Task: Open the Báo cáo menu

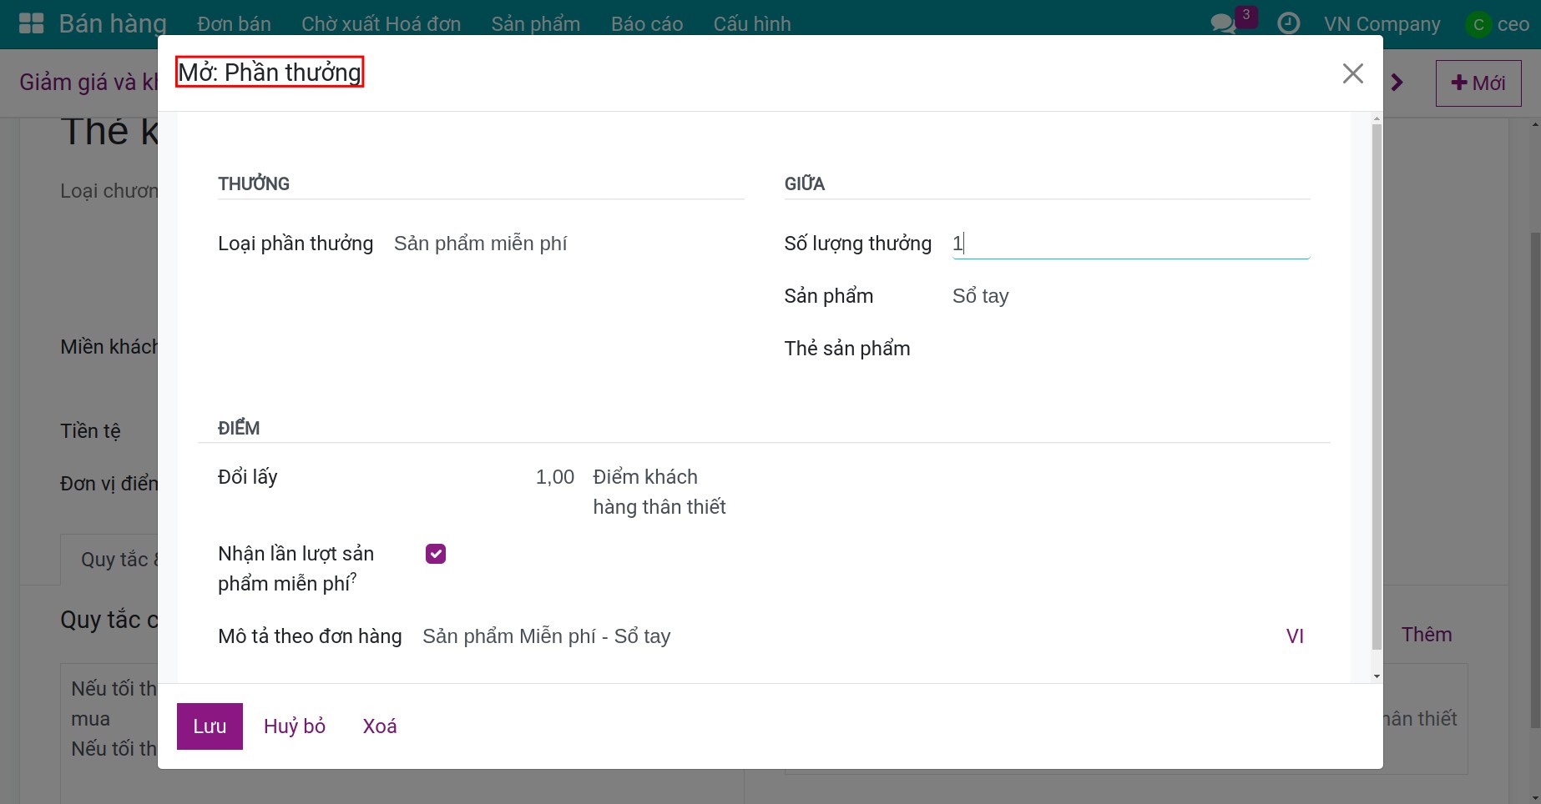Action: pyautogui.click(x=646, y=24)
